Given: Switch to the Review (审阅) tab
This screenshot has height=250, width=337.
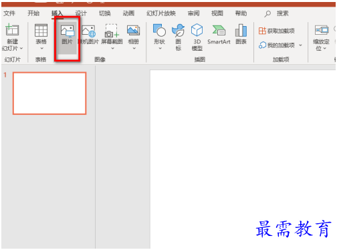Looking at the screenshot, I should coord(193,13).
